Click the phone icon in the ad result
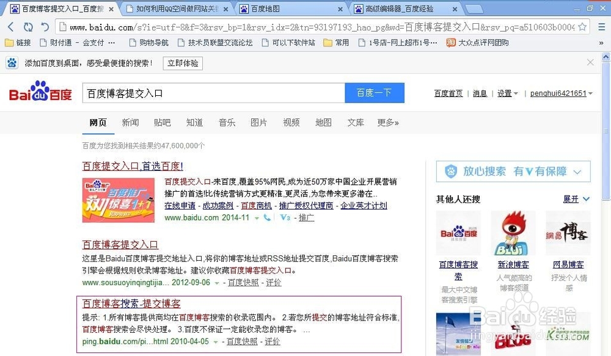The image size is (611, 356). [267, 218]
